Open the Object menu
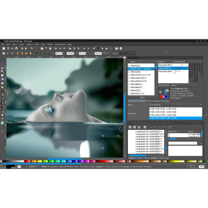 (29, 44)
